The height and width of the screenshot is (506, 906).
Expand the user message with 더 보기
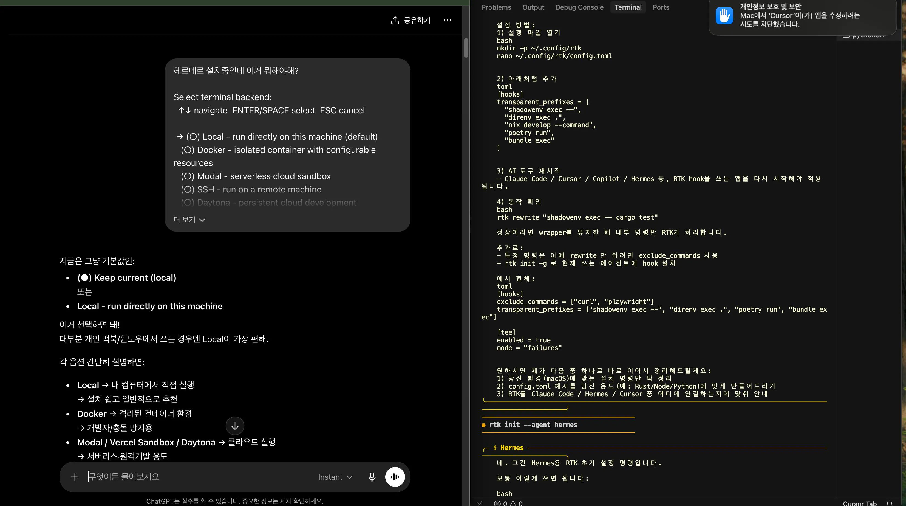(x=189, y=220)
